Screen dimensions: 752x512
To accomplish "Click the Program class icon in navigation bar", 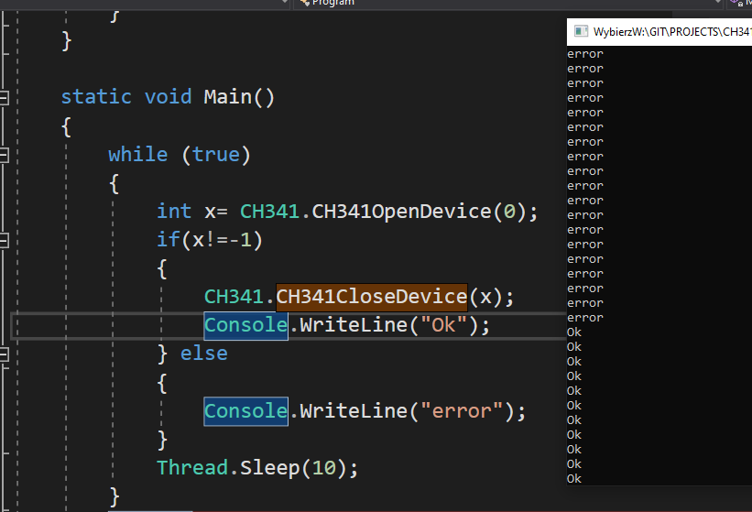I will pyautogui.click(x=304, y=3).
